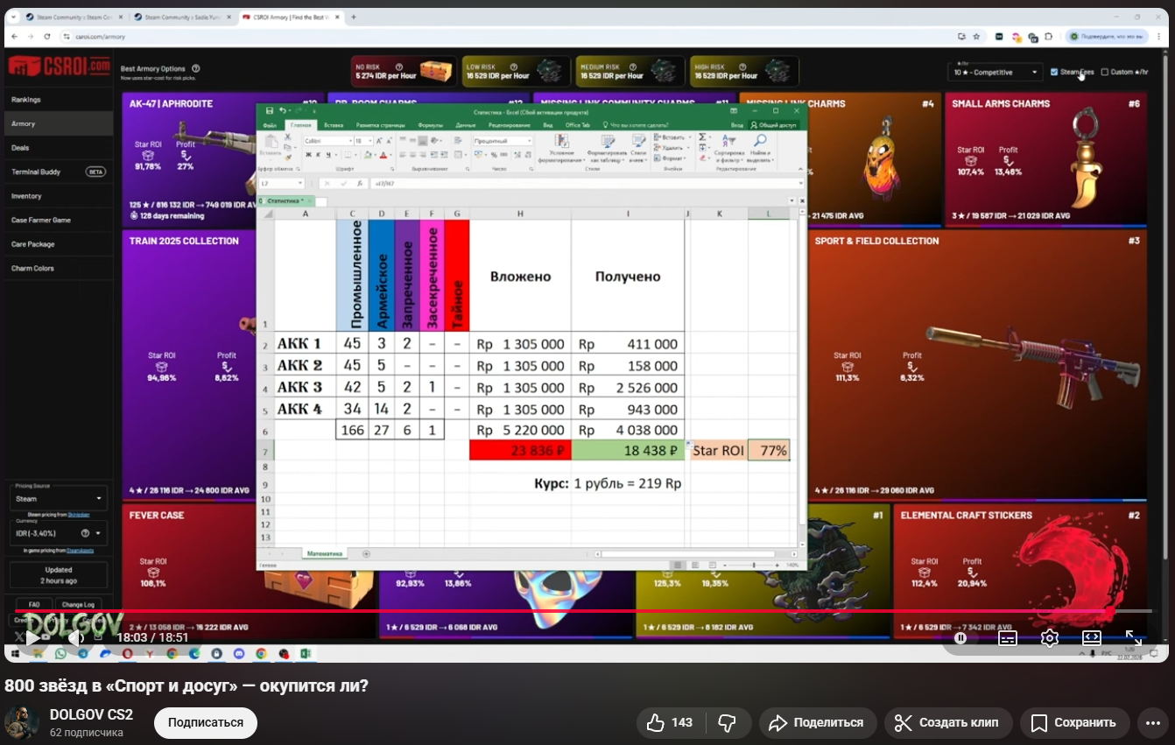Open more actions three-dot menu
1175x745 pixels.
1151,722
